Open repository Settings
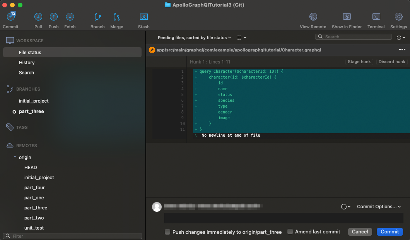The width and height of the screenshot is (410, 240). tap(398, 17)
